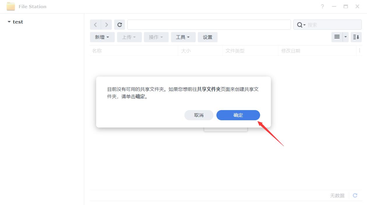Click the back navigation arrow
Viewport: 367px width, 205px height.
point(95,24)
